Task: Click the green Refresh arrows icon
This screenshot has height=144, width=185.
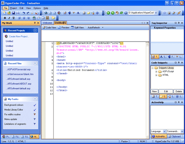Action: point(121,13)
